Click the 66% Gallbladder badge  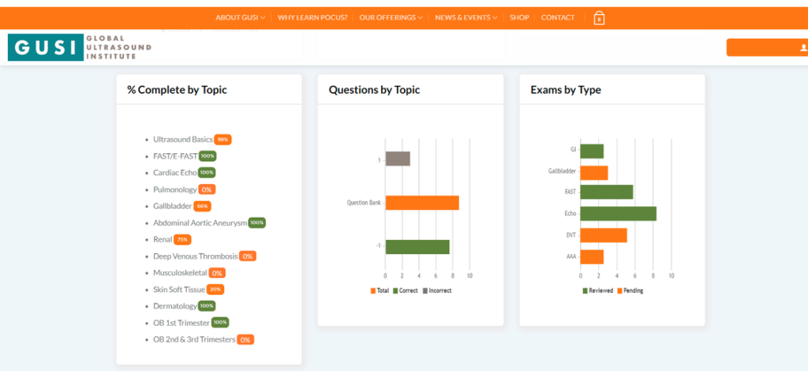coord(202,206)
